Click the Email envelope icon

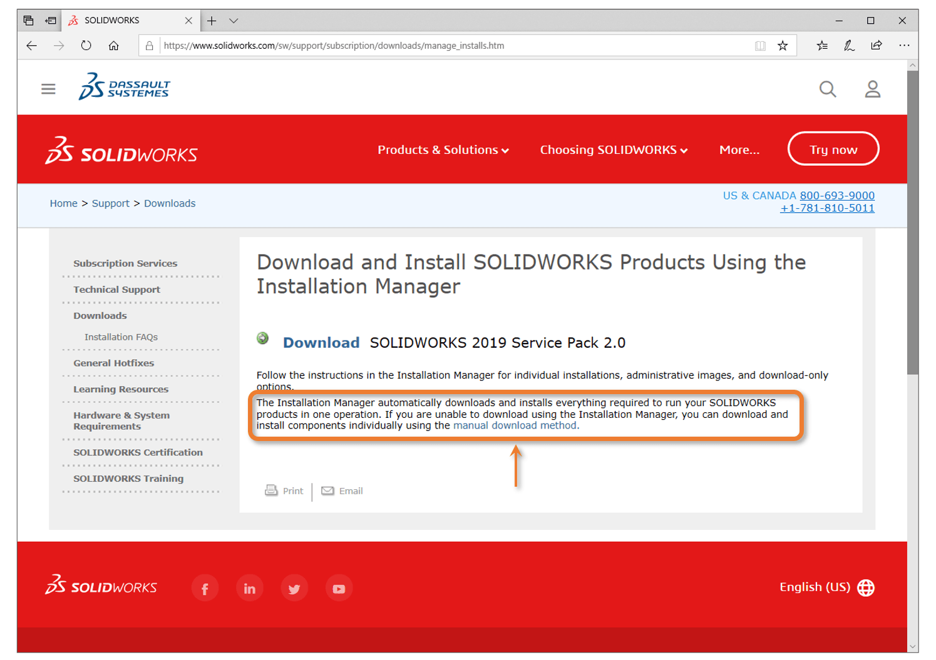(x=327, y=491)
